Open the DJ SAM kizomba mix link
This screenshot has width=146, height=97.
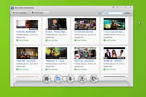pyautogui.click(x=85, y=32)
